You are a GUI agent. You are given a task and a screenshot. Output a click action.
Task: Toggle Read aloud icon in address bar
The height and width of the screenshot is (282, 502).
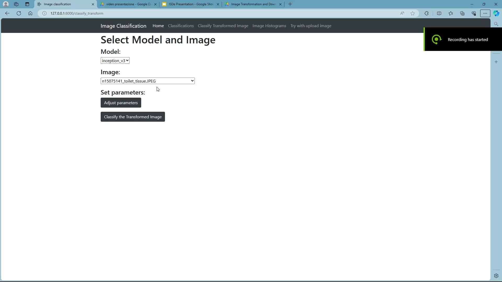click(402, 13)
